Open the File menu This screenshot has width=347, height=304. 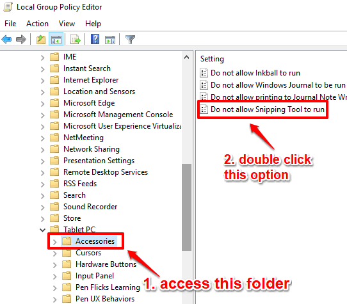coord(10,24)
